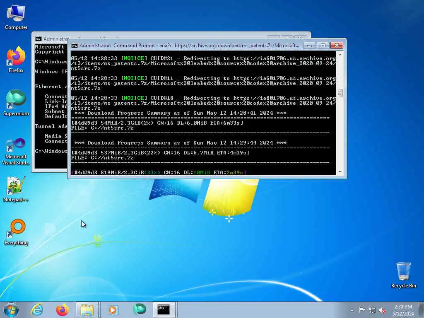Open the Supermium desktop shortcut

click(16, 103)
